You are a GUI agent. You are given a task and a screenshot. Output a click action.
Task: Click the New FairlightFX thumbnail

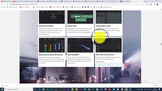(80, 45)
